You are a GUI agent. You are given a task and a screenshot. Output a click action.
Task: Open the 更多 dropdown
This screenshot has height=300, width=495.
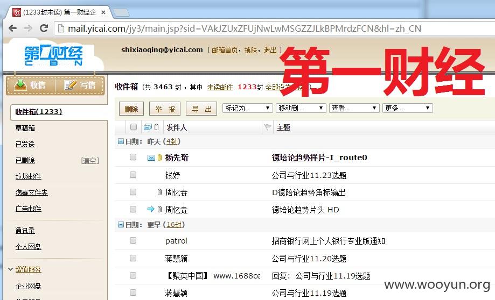point(408,108)
